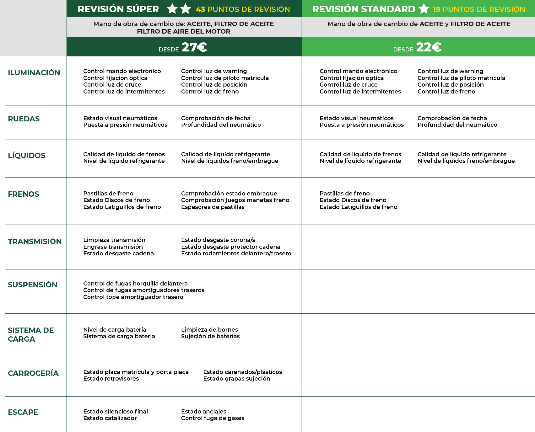Click 'Estado silencioso final' item
Image resolution: width=535 pixels, height=432 pixels.
coord(116,412)
